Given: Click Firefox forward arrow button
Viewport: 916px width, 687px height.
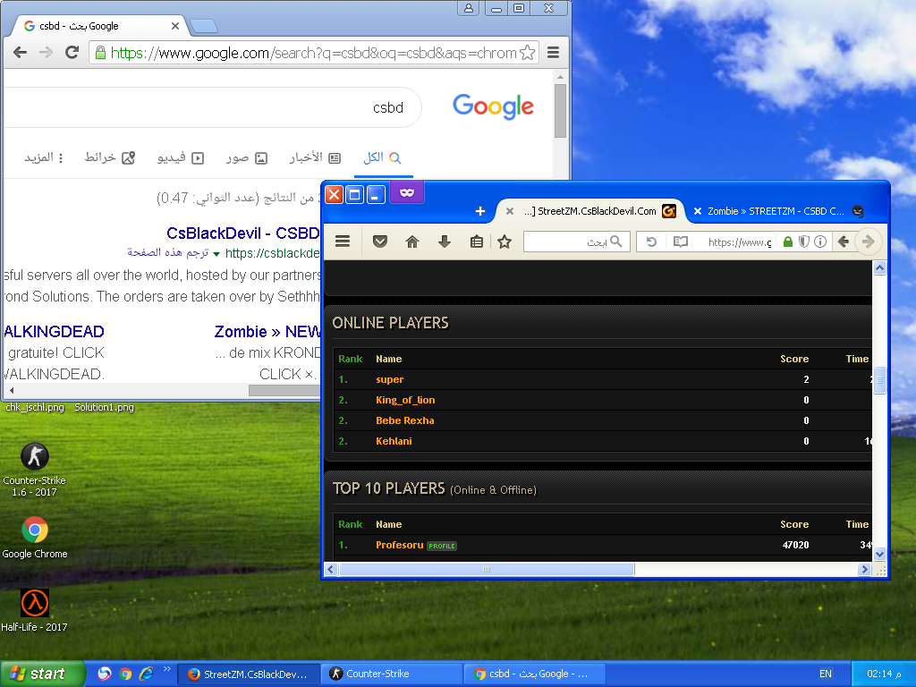Looking at the screenshot, I should 868,242.
